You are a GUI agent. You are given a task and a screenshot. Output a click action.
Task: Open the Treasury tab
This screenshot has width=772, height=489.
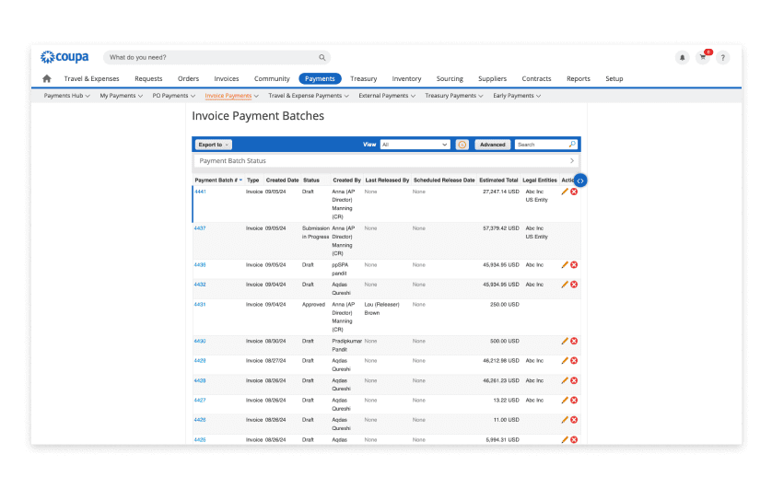coord(363,79)
